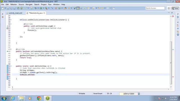This screenshot has width=180, height=101.
Task: Click the override indicator at line 44
Action: tap(8, 51)
